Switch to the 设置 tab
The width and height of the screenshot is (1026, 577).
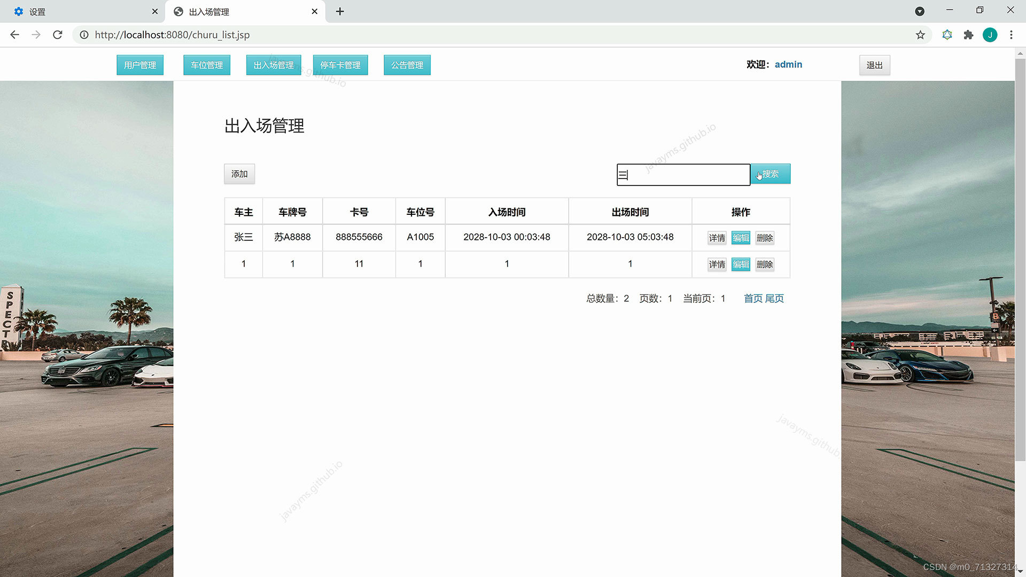[x=83, y=11]
